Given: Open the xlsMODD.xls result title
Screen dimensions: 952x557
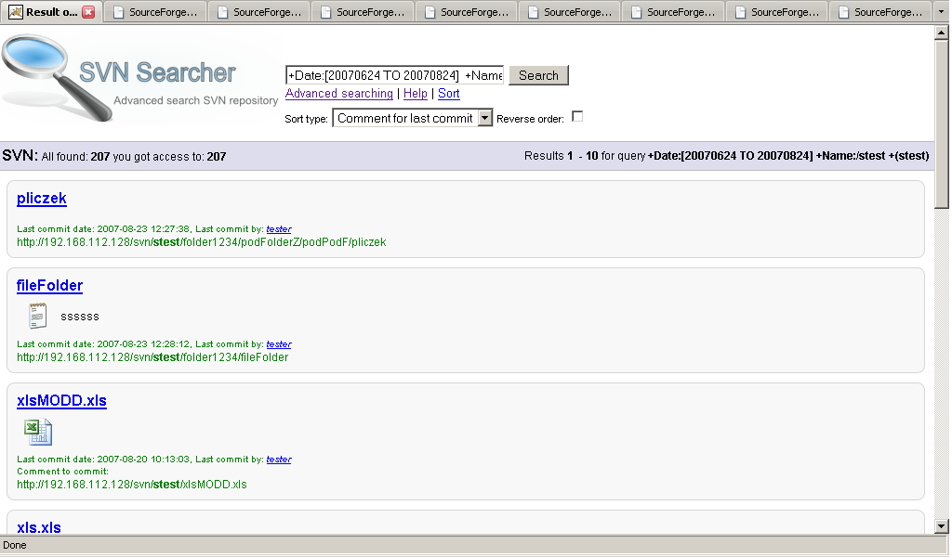Looking at the screenshot, I should coord(61,401).
